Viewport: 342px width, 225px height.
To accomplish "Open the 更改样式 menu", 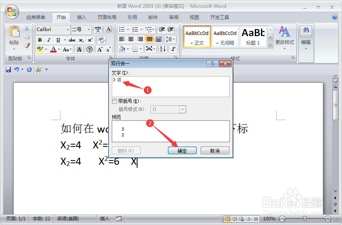I will point(284,37).
